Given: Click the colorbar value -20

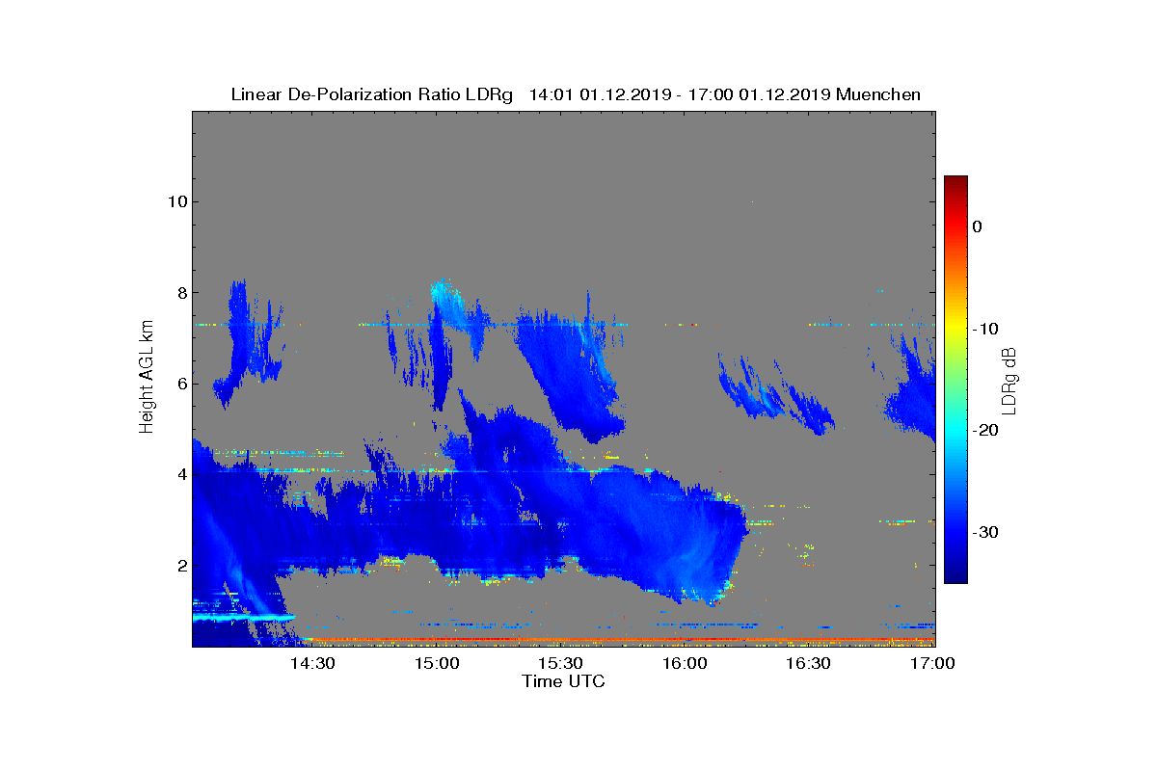Looking at the screenshot, I should pyautogui.click(x=983, y=430).
